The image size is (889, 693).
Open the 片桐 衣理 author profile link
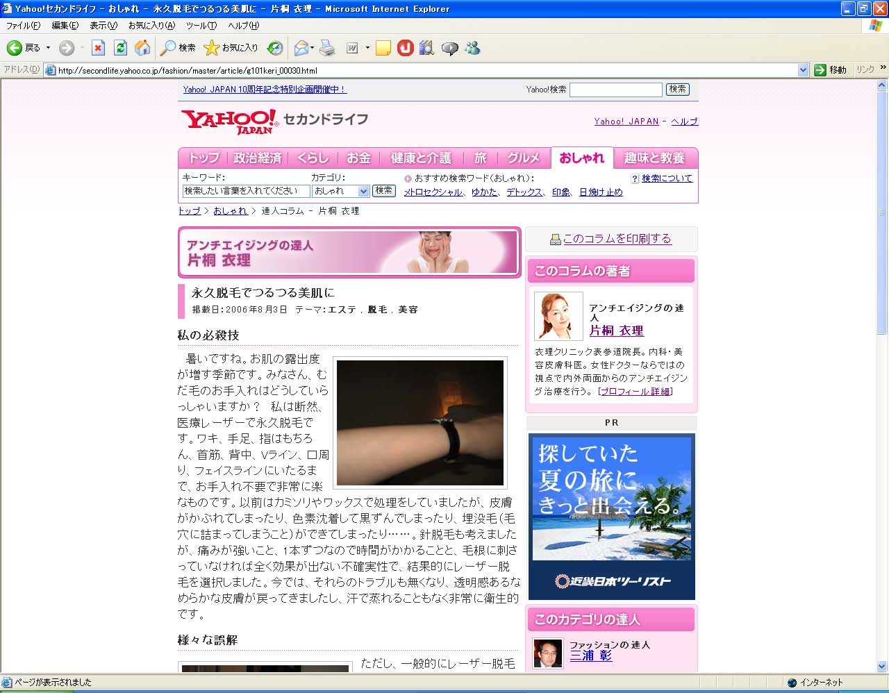pyautogui.click(x=616, y=331)
